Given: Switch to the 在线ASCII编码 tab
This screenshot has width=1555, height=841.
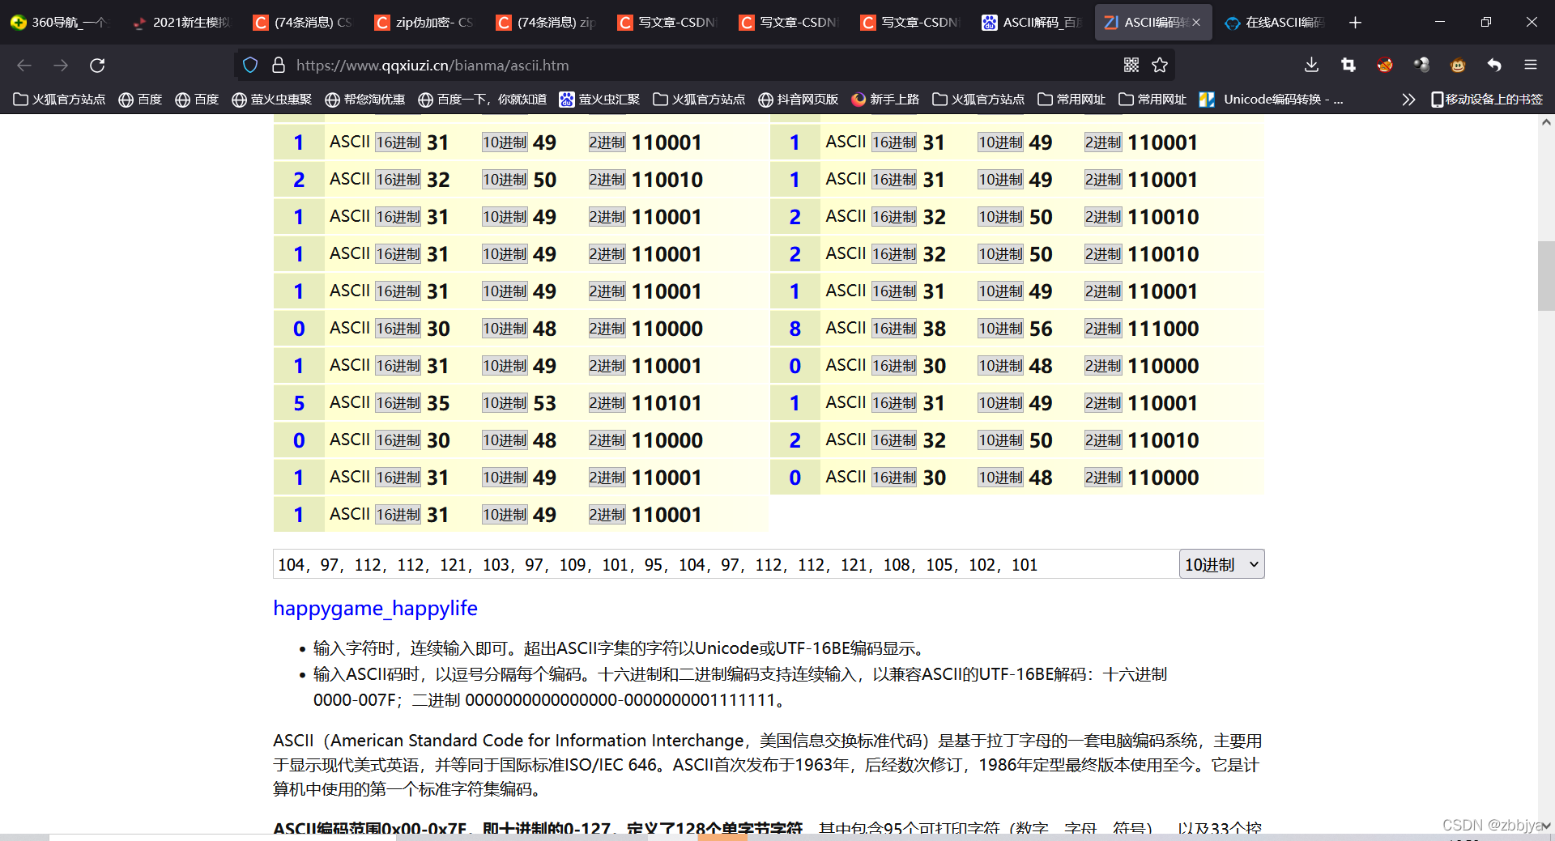Looking at the screenshot, I should 1276,23.
